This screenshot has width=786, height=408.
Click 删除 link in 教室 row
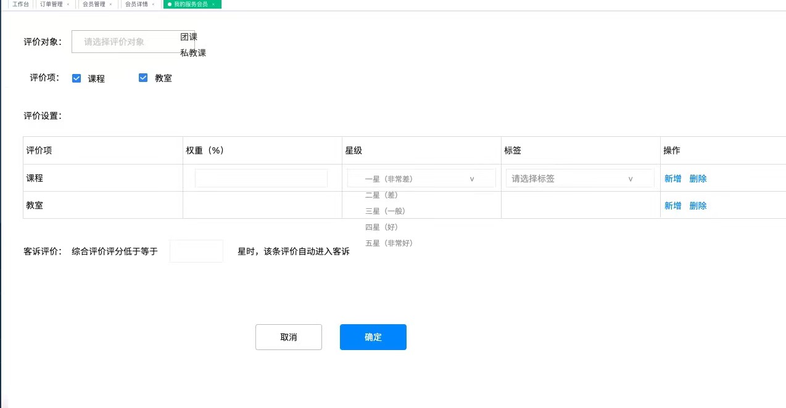[698, 206]
